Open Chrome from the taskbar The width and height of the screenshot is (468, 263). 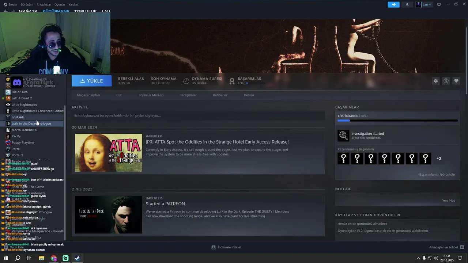click(54, 258)
